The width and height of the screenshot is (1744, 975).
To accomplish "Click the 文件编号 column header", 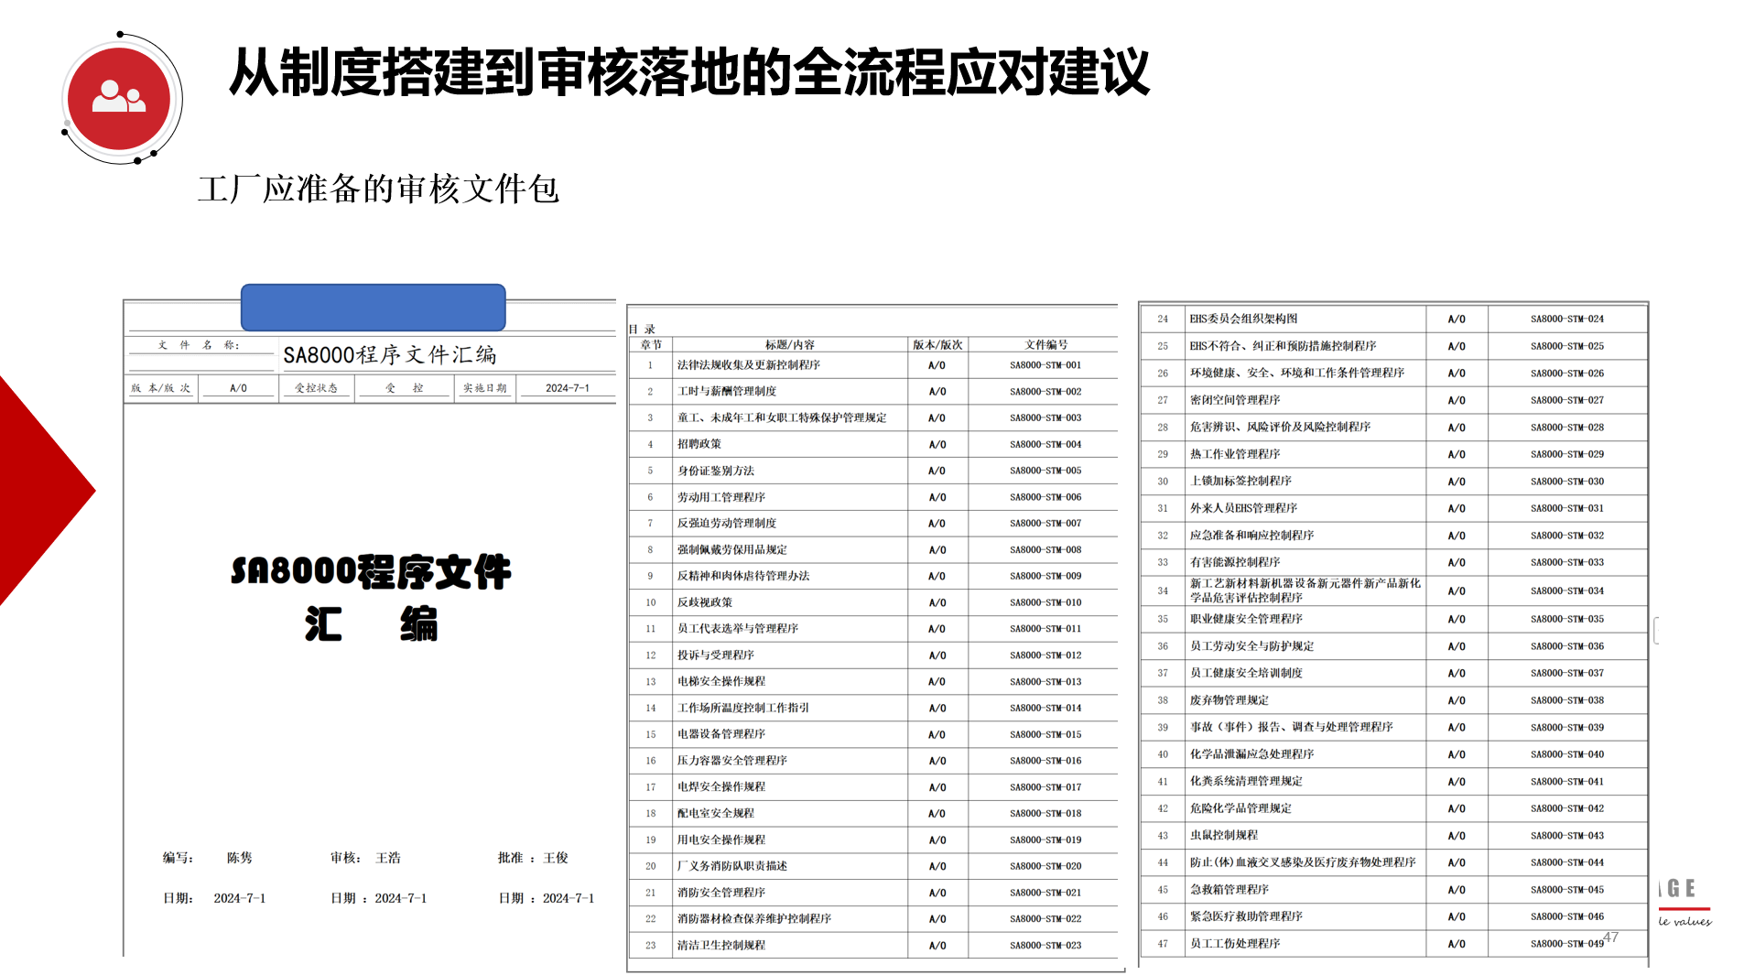I will [1045, 345].
